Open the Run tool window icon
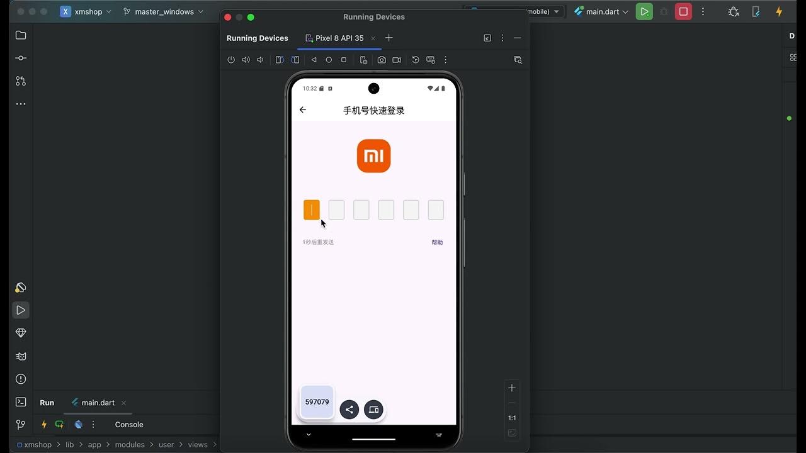The image size is (806, 453). pyautogui.click(x=21, y=310)
